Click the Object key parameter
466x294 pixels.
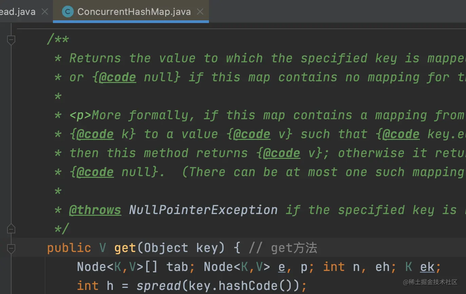[x=181, y=248]
